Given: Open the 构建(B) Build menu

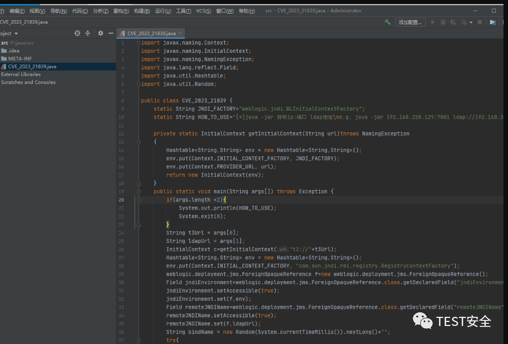Looking at the screenshot, I should pos(142,11).
